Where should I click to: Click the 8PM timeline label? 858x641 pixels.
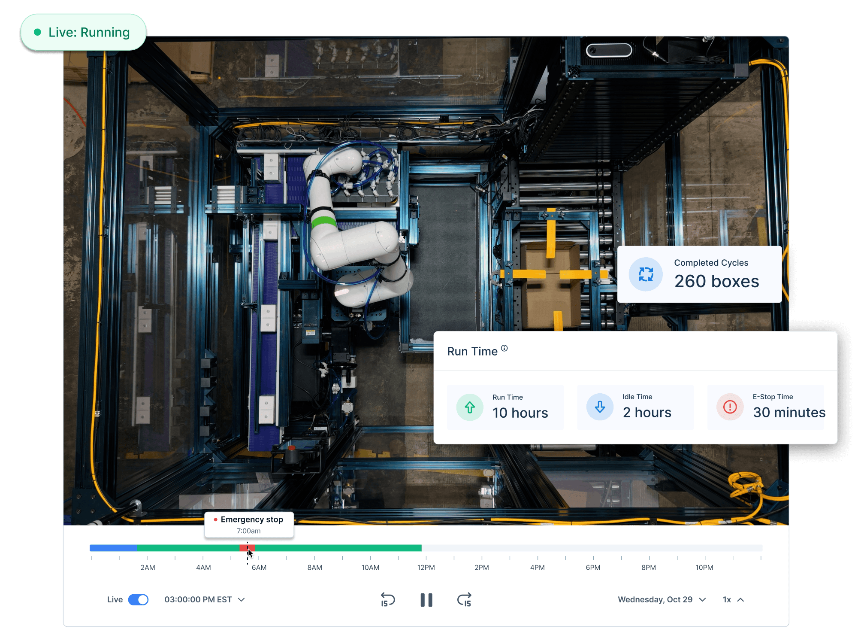click(649, 568)
